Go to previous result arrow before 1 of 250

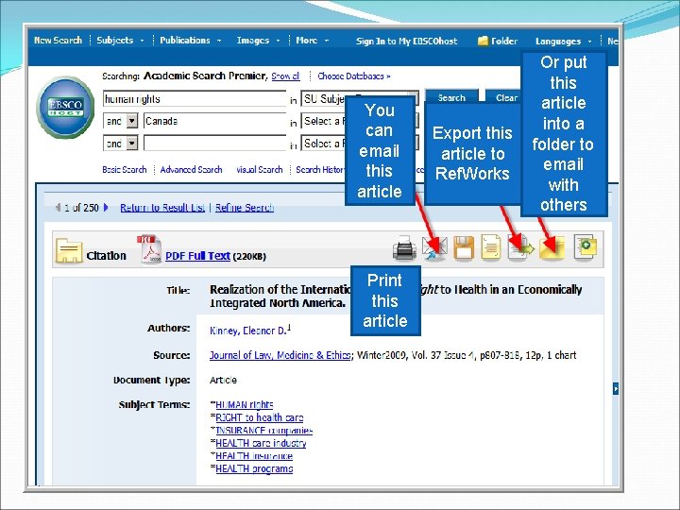point(58,207)
